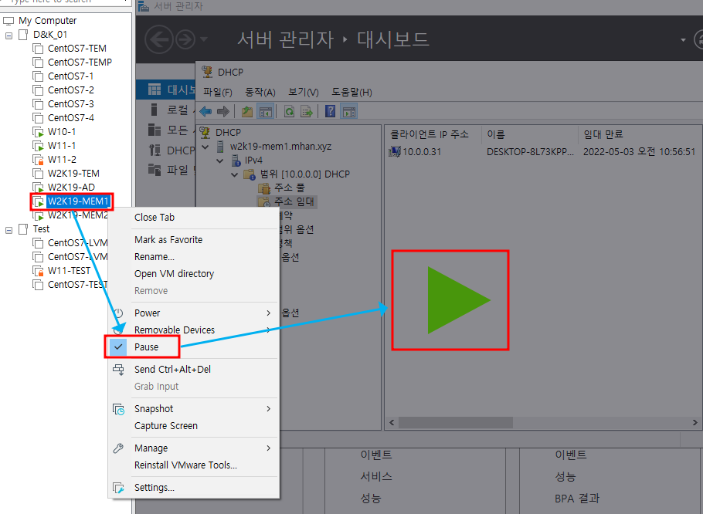The image size is (703, 514).
Task: Click the VM icon next to CentOS7-TEM
Action: [38, 49]
